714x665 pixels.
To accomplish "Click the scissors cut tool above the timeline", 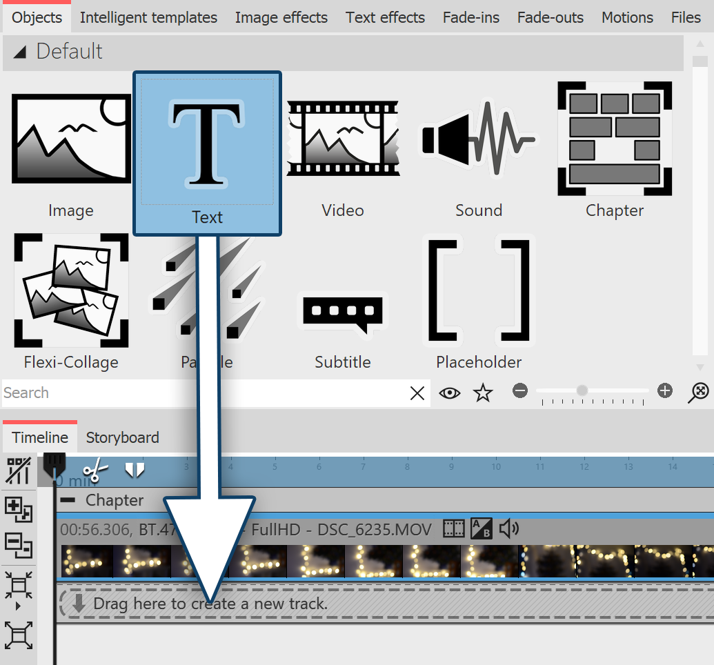I will [95, 469].
